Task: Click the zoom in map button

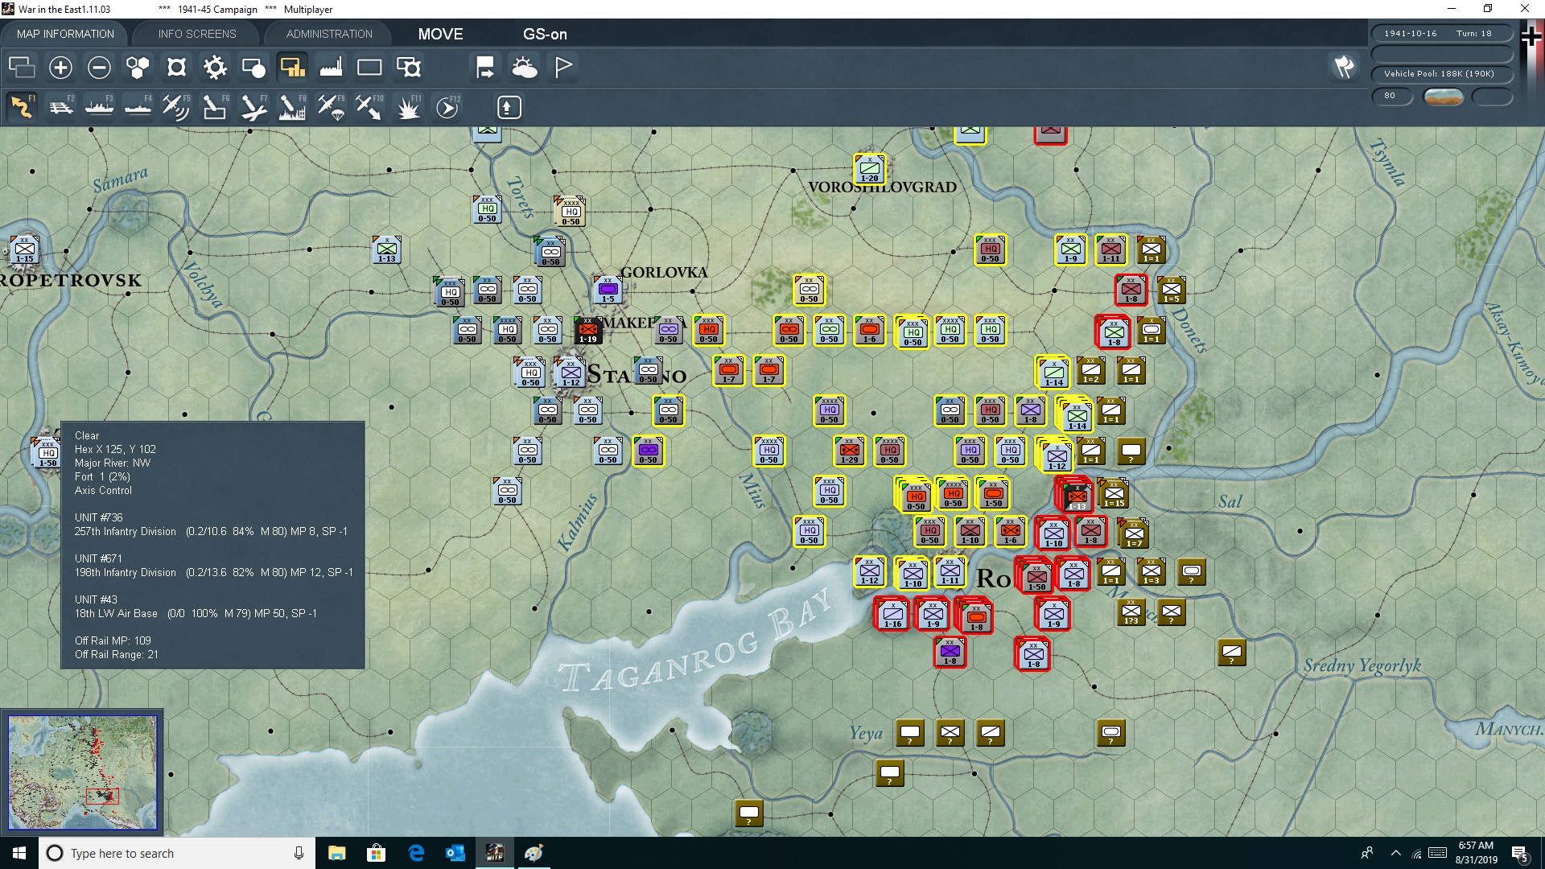Action: tap(60, 68)
